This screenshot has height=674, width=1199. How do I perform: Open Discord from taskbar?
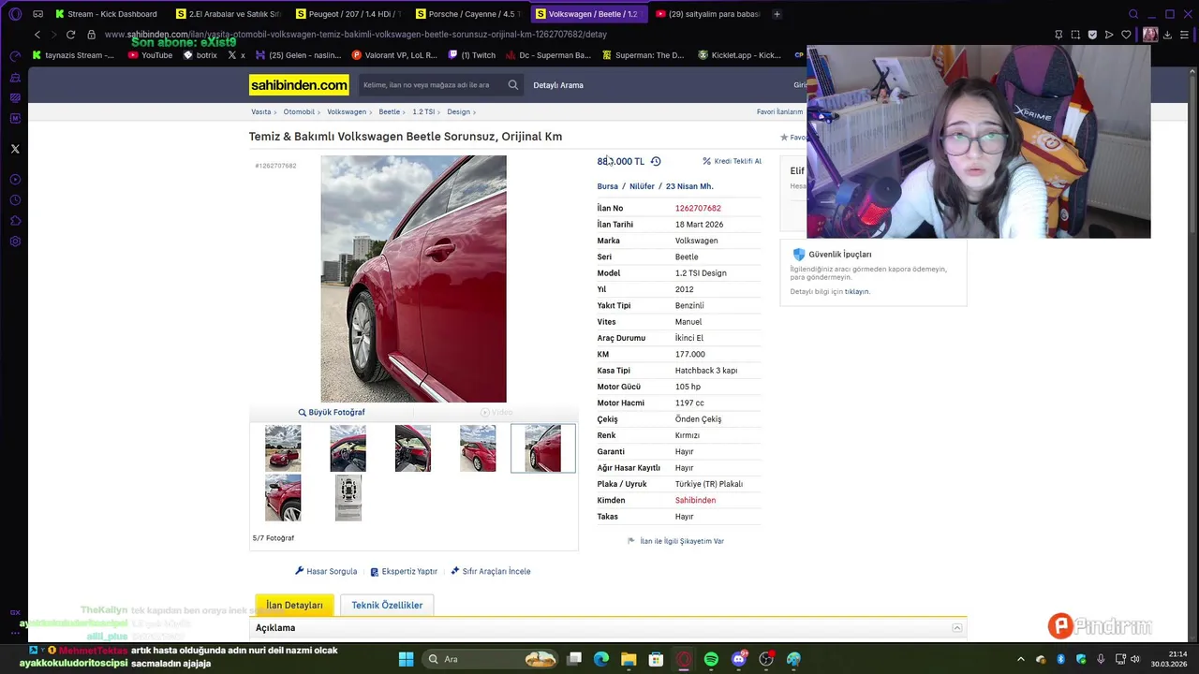(x=738, y=659)
